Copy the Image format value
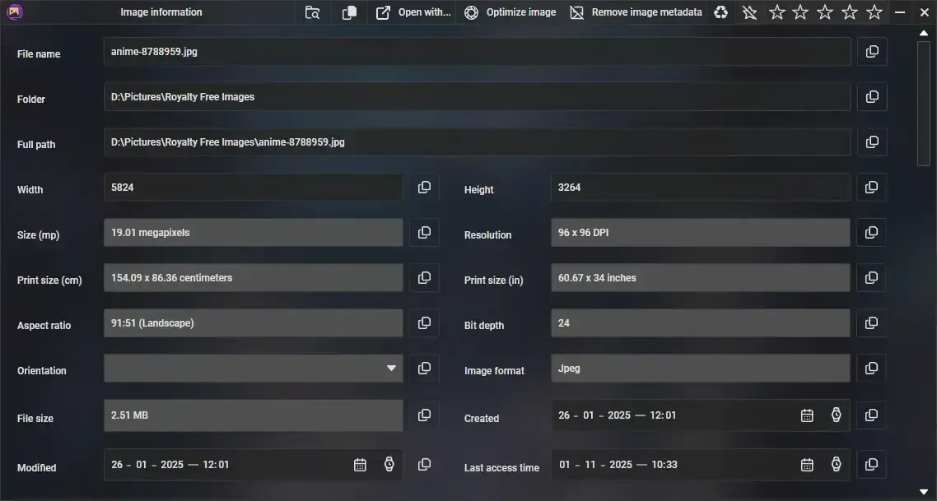 (x=871, y=369)
